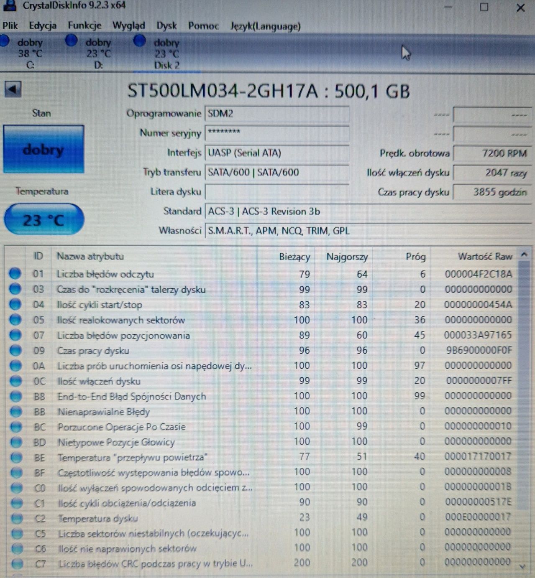Click the blue 'dobry' health status button

(x=44, y=149)
